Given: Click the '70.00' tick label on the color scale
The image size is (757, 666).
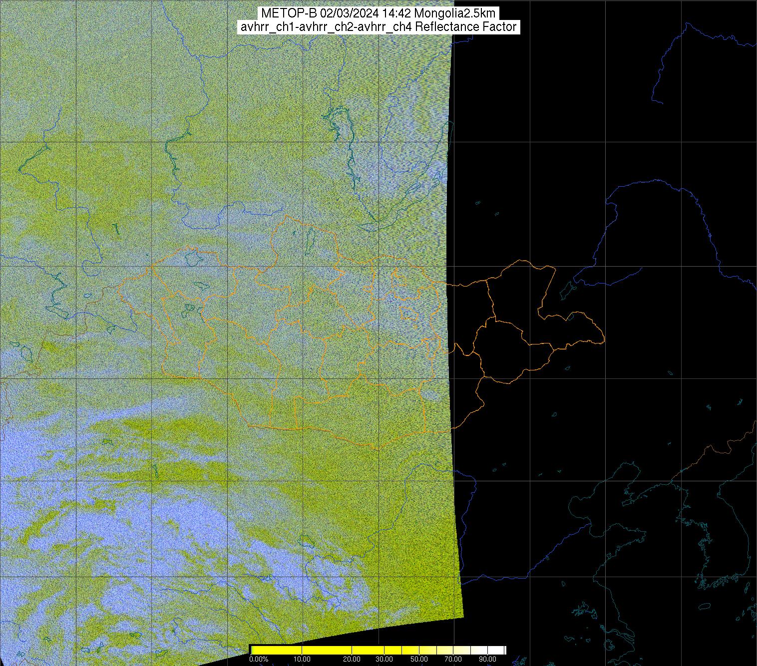Looking at the screenshot, I should [x=454, y=660].
